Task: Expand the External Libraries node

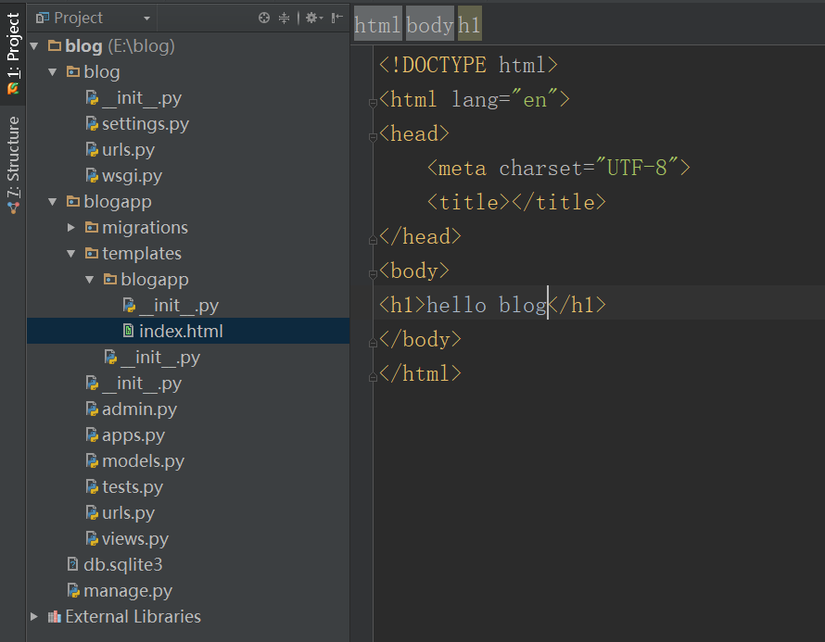Action: pyautogui.click(x=34, y=616)
